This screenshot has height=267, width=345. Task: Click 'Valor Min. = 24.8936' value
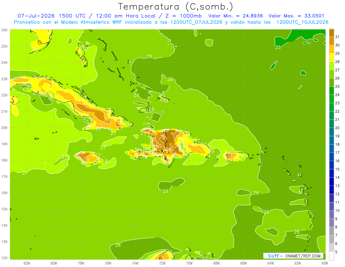coord(236,16)
